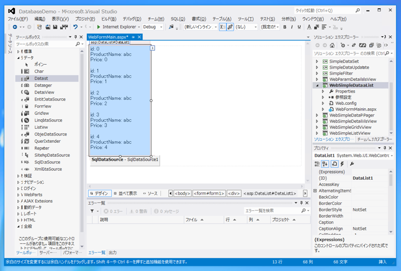Screen dimensions: 401x271
Task: Start debugging with green play arrow
Action: click(99, 27)
